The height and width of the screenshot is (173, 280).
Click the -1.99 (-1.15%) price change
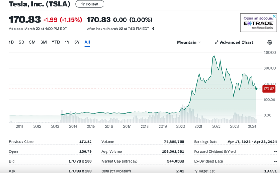[63, 20]
